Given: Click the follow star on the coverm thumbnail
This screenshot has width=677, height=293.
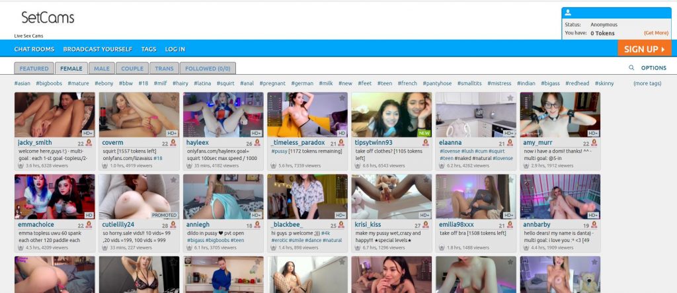Looking at the screenshot, I should pyautogui.click(x=174, y=98).
